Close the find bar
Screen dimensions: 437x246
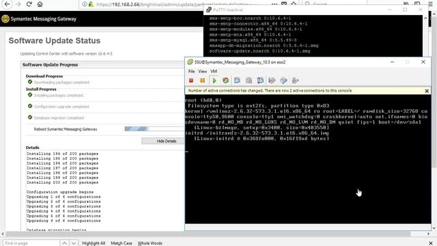tap(431, 243)
